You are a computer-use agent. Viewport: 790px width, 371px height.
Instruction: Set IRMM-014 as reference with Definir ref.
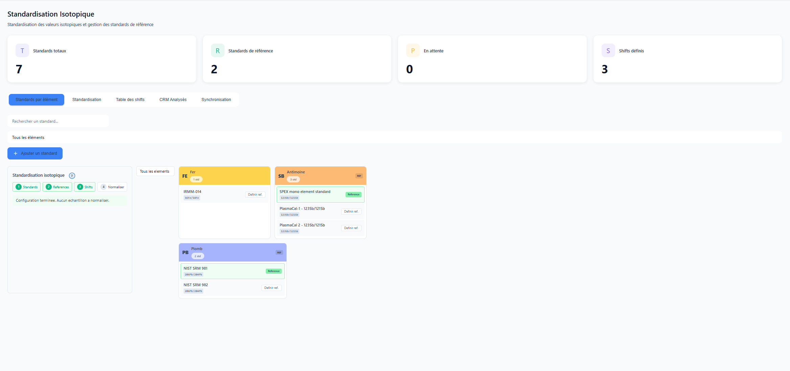pyautogui.click(x=255, y=195)
